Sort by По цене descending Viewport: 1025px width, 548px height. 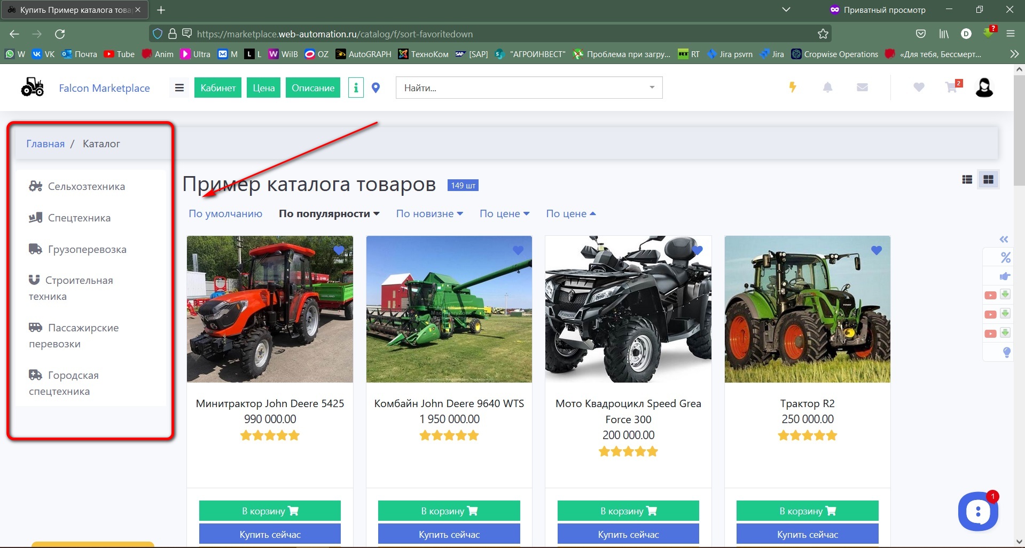click(x=505, y=213)
